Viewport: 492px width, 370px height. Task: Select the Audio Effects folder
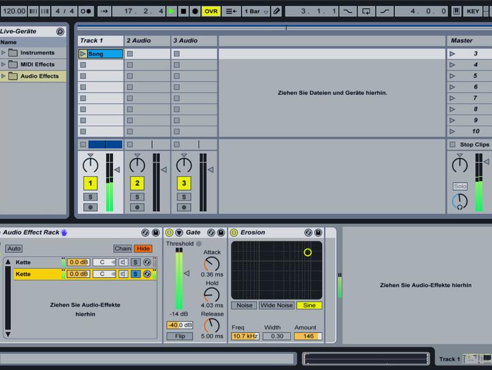pos(39,76)
